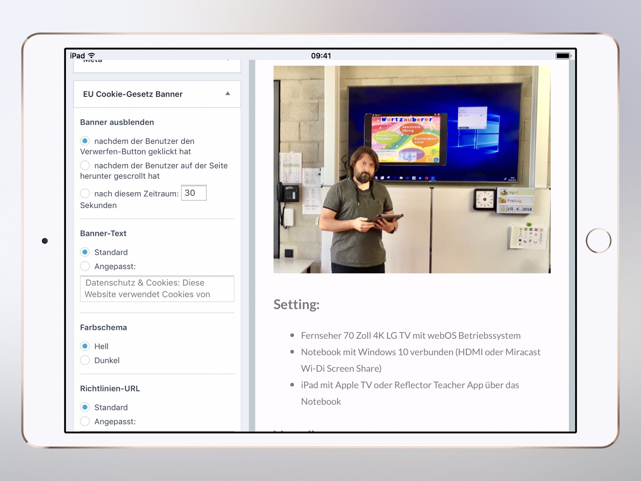
Task: Collapse the EU Cookie-Gesetz Banner widget arrow
Action: tap(228, 94)
